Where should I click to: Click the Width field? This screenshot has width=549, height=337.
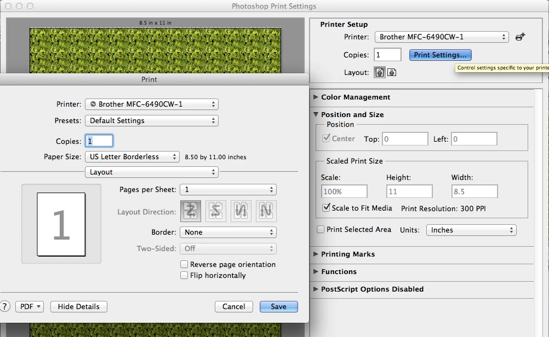pos(474,191)
